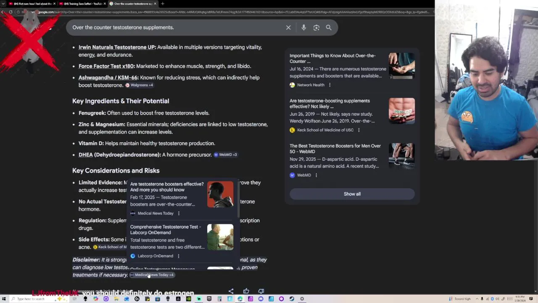The image size is (538, 303).
Task: Open three-dot menu for Keck School result
Action: tap(359, 130)
